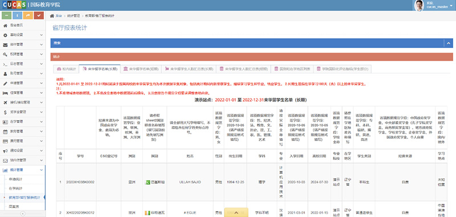Switch to the 来华留学名单(短期) tab

pos(141,69)
